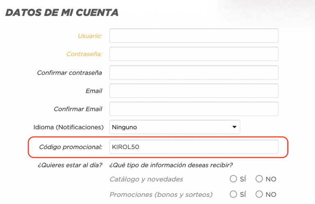The image size is (315, 204).
Task: Click the Catálogo y novedades text
Action: pos(146,179)
